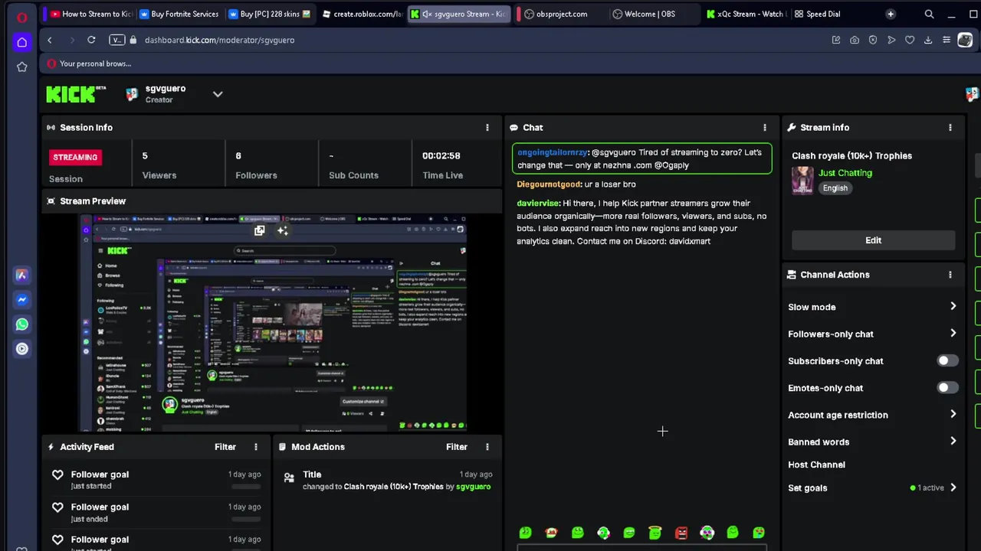The image size is (981, 551).
Task: Expand Slow mode settings
Action: tap(953, 307)
